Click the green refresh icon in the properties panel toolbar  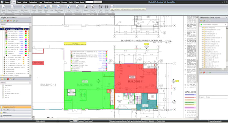tap(210, 73)
